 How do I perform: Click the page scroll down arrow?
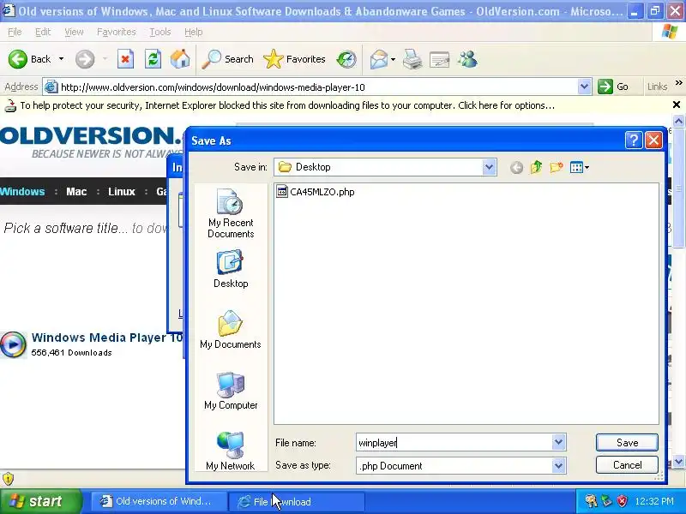678,462
